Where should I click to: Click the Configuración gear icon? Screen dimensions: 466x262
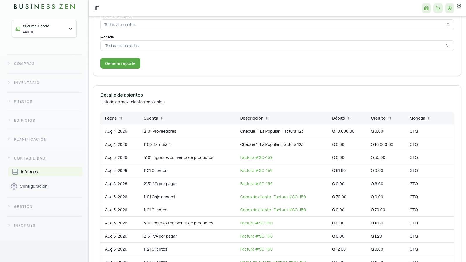tap(14, 186)
